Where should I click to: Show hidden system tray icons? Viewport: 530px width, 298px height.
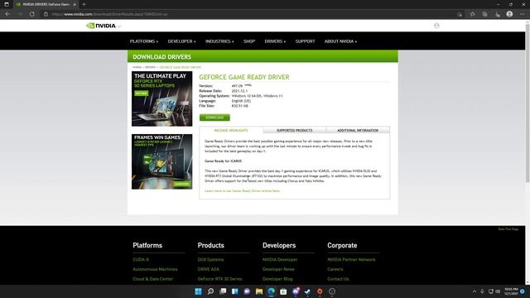(x=475, y=291)
